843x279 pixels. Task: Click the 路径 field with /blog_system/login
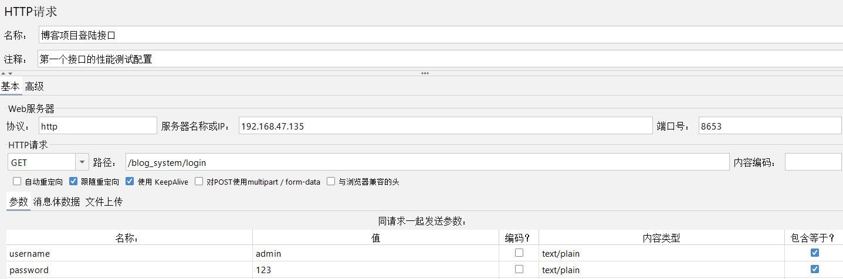(x=426, y=162)
